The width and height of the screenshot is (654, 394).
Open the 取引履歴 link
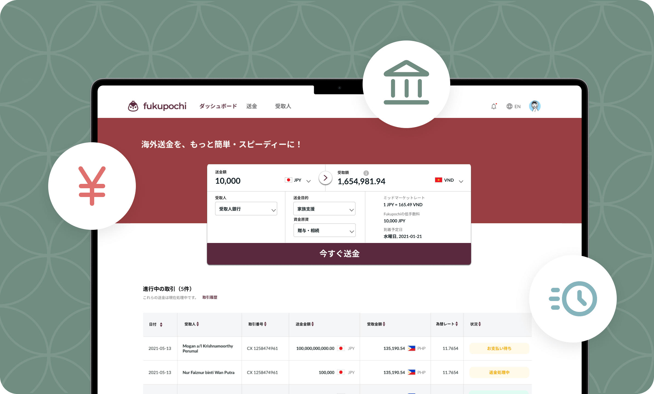(210, 297)
